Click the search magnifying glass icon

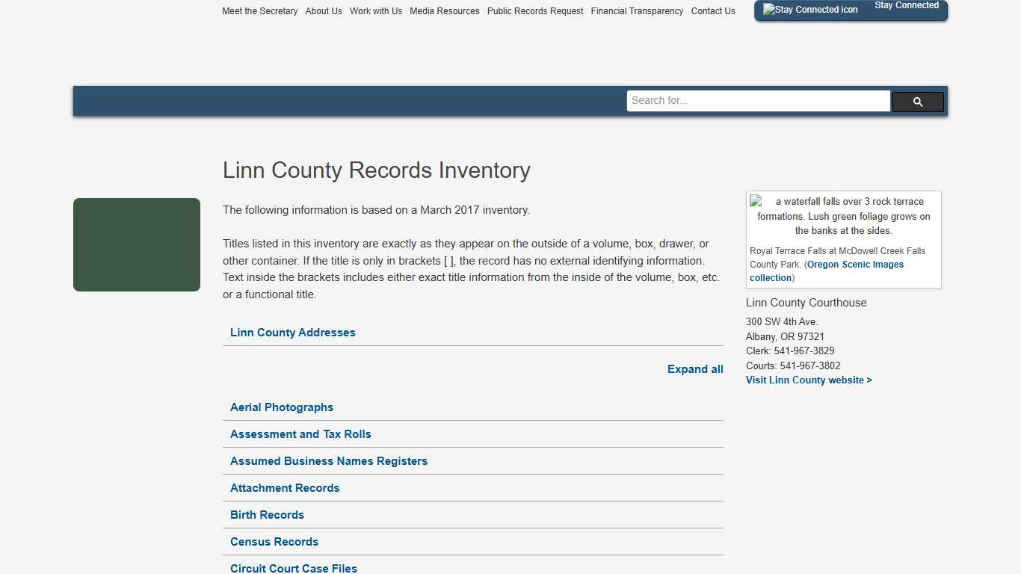[x=917, y=101]
